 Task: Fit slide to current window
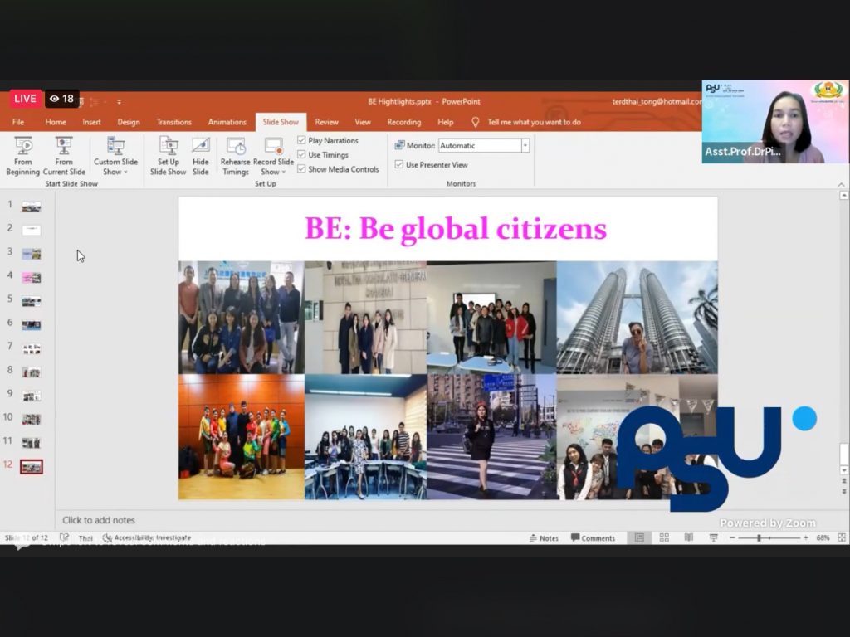coord(840,537)
